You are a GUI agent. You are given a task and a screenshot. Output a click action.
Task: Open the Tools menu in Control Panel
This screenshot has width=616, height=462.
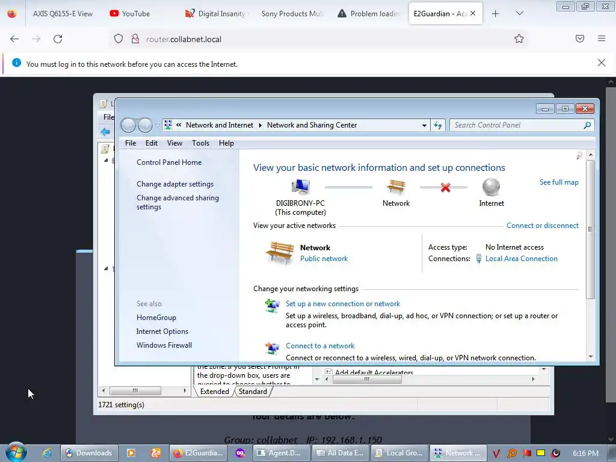[x=200, y=143]
